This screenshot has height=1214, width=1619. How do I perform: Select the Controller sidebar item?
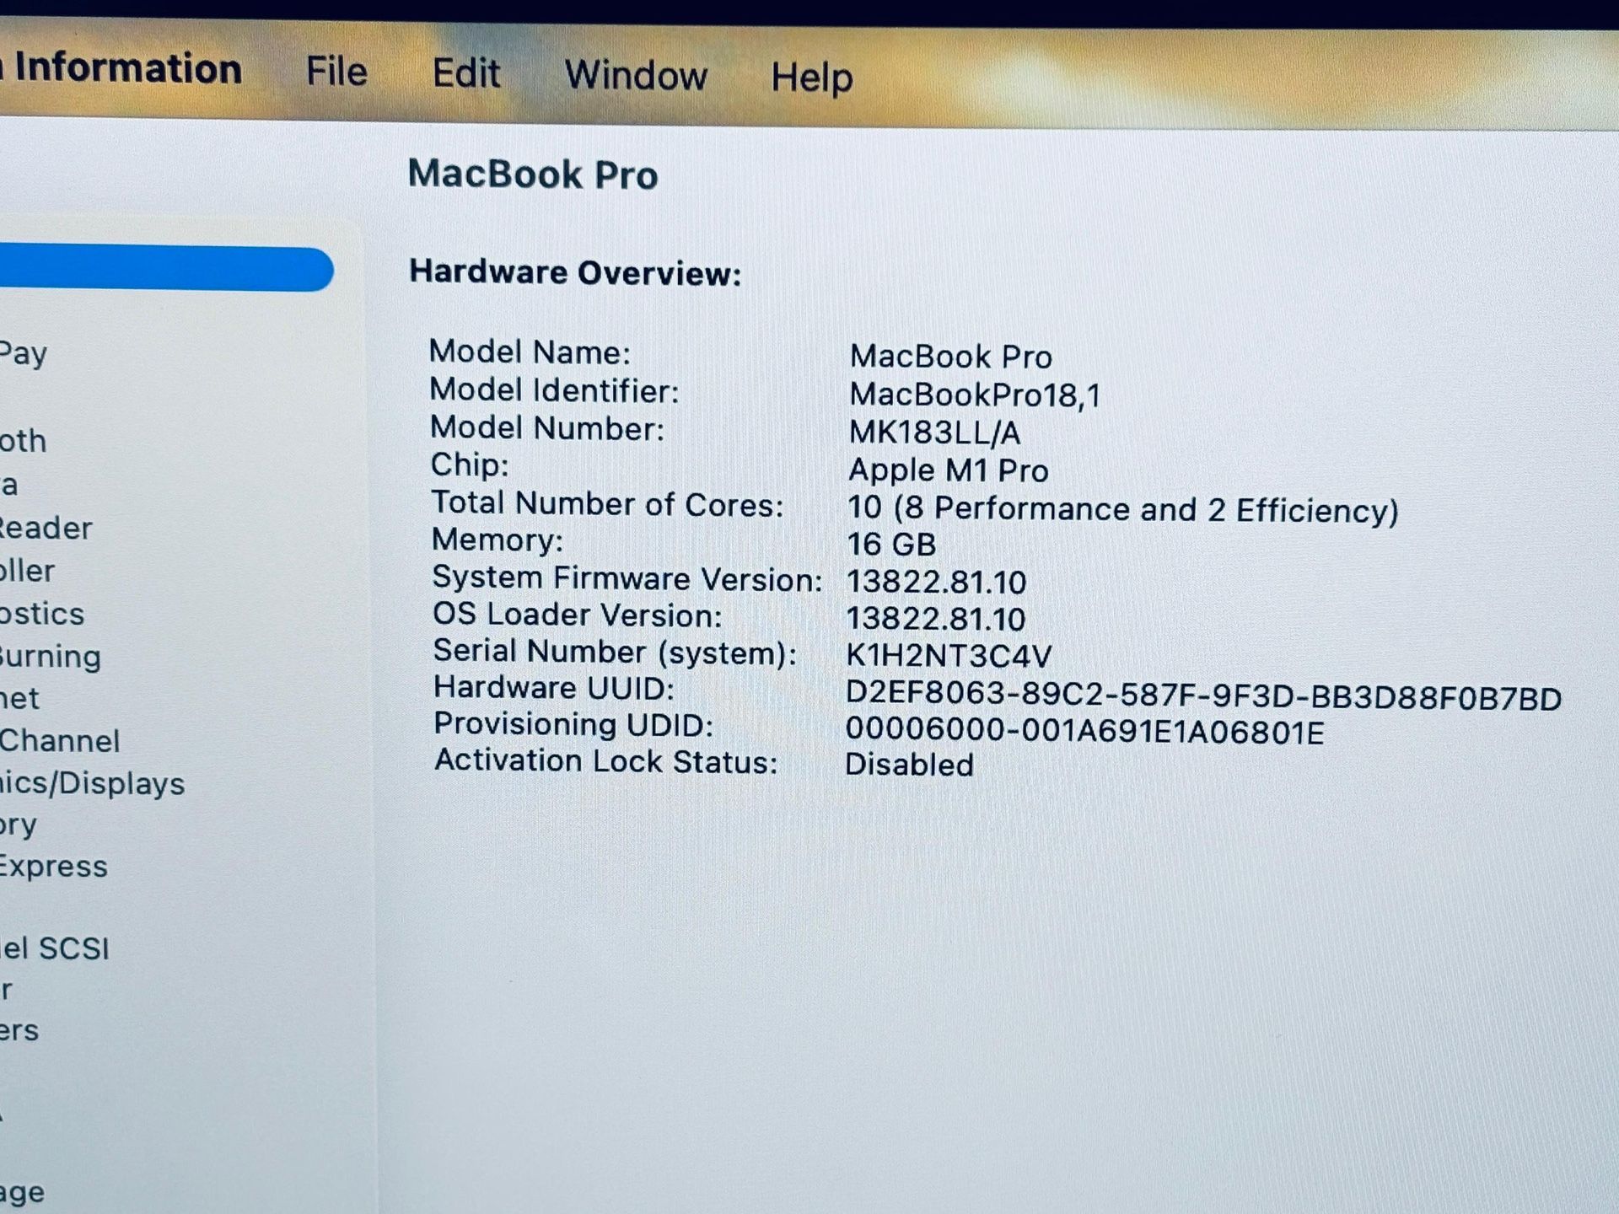28,571
